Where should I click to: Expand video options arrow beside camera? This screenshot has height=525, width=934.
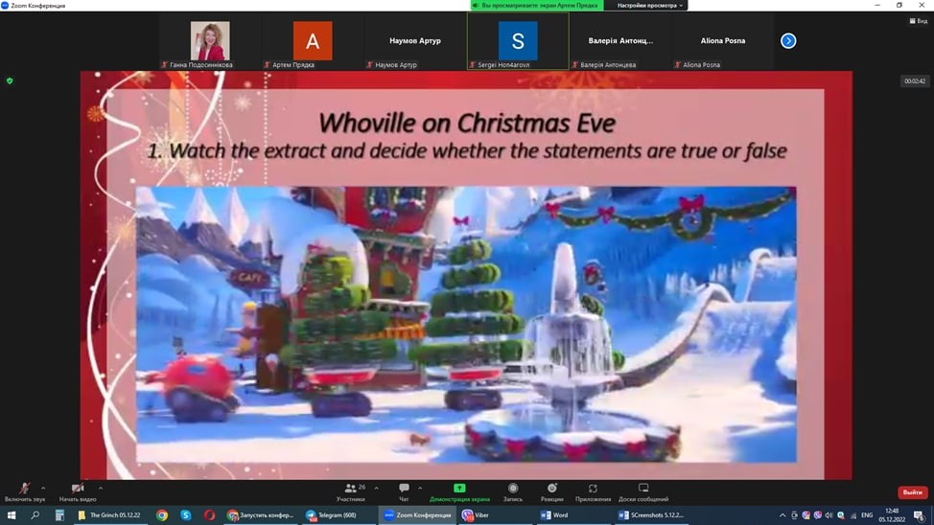pos(101,488)
